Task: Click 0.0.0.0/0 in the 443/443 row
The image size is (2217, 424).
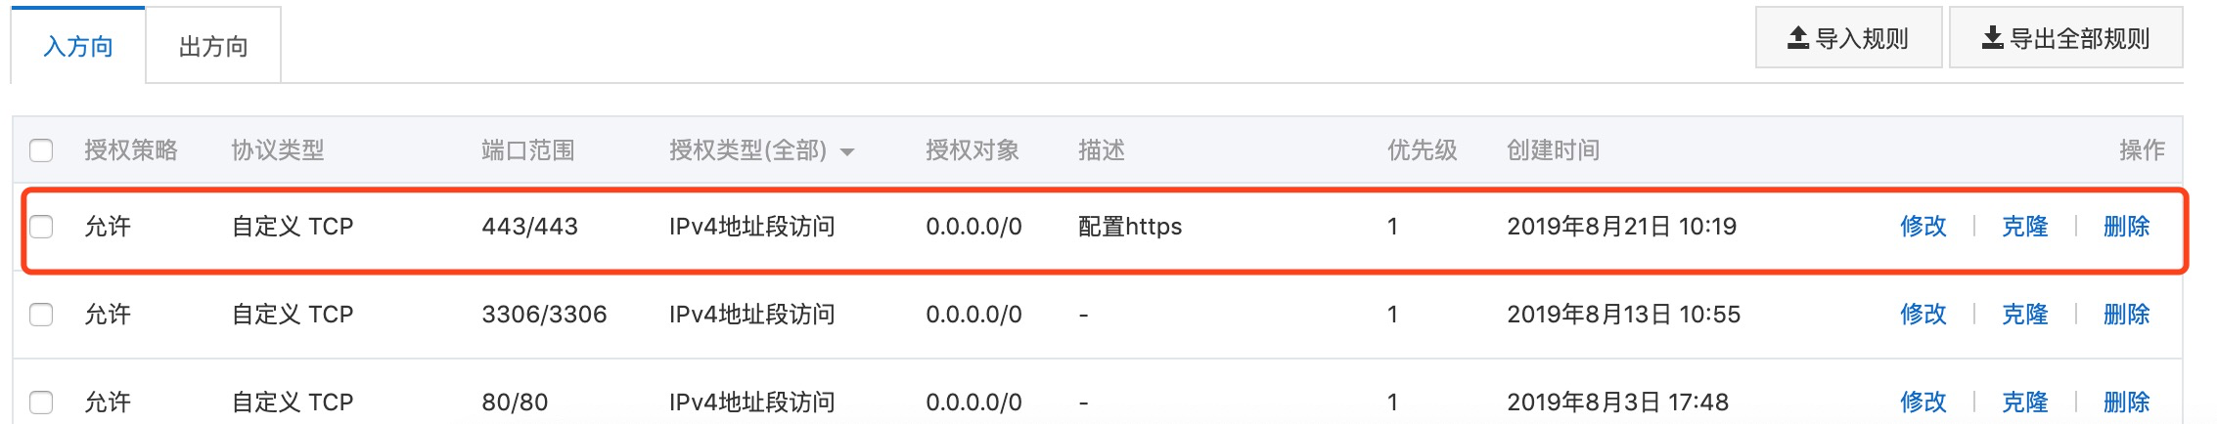Action: click(973, 227)
